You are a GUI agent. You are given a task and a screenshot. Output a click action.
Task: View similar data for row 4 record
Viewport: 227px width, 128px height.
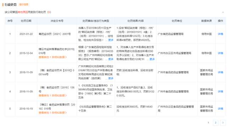click(x=53, y=96)
